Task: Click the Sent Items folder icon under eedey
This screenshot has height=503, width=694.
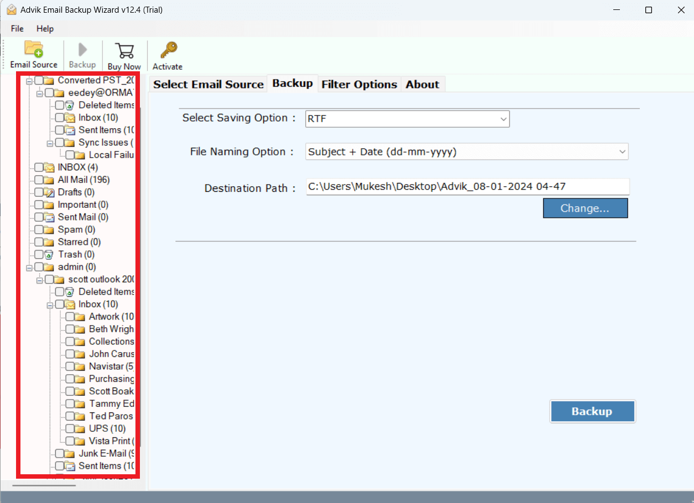Action: click(x=70, y=130)
